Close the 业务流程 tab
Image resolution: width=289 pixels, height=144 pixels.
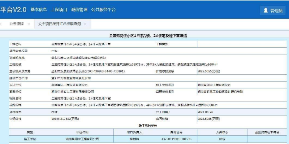29,24
